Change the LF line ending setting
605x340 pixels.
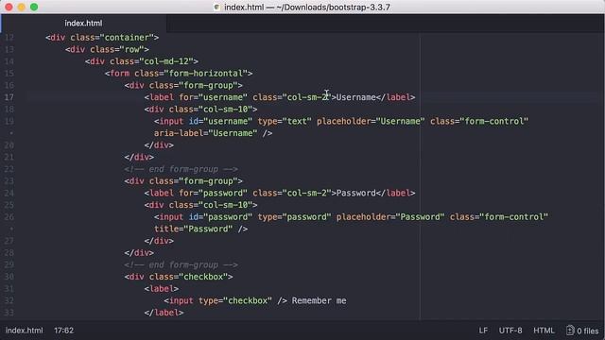tap(483, 331)
